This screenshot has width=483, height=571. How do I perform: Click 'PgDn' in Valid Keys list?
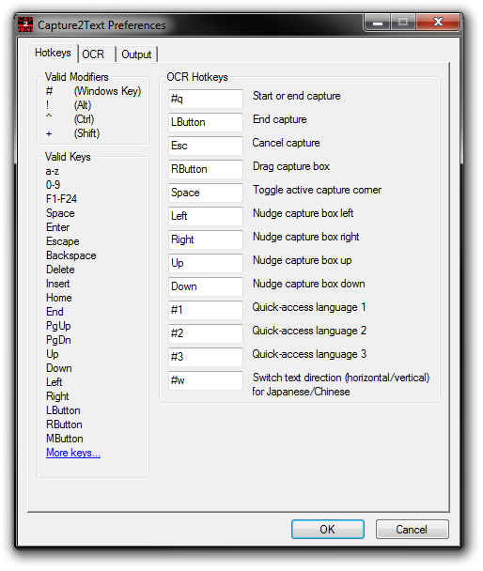point(58,340)
